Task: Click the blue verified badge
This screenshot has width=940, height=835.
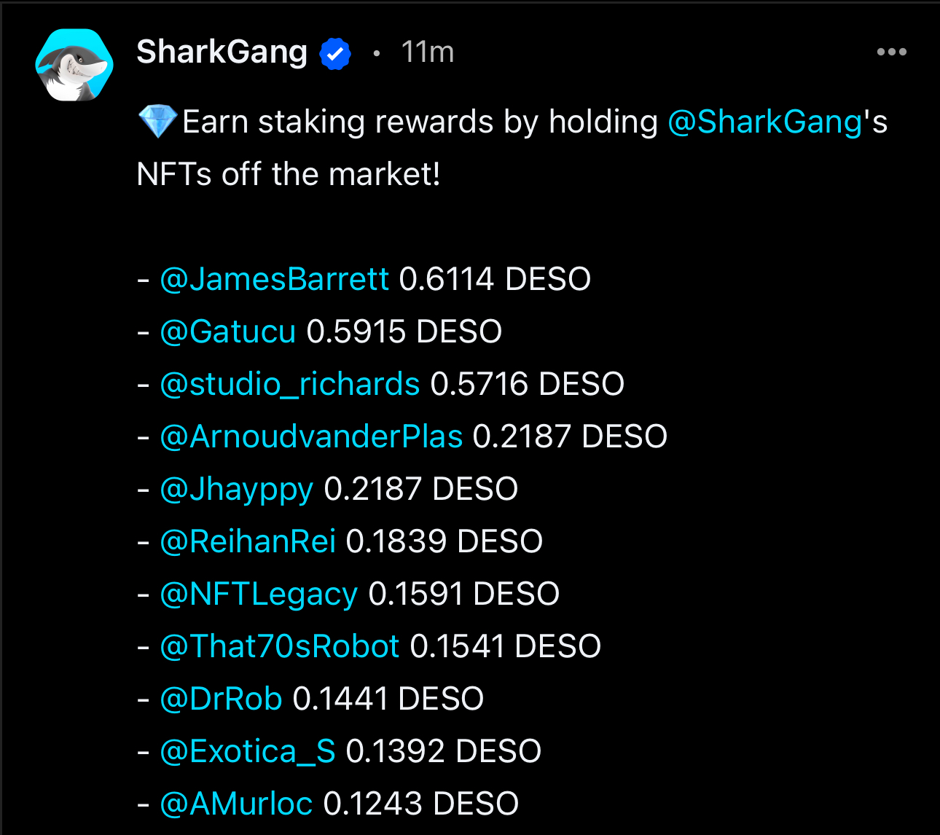Action: [x=335, y=54]
